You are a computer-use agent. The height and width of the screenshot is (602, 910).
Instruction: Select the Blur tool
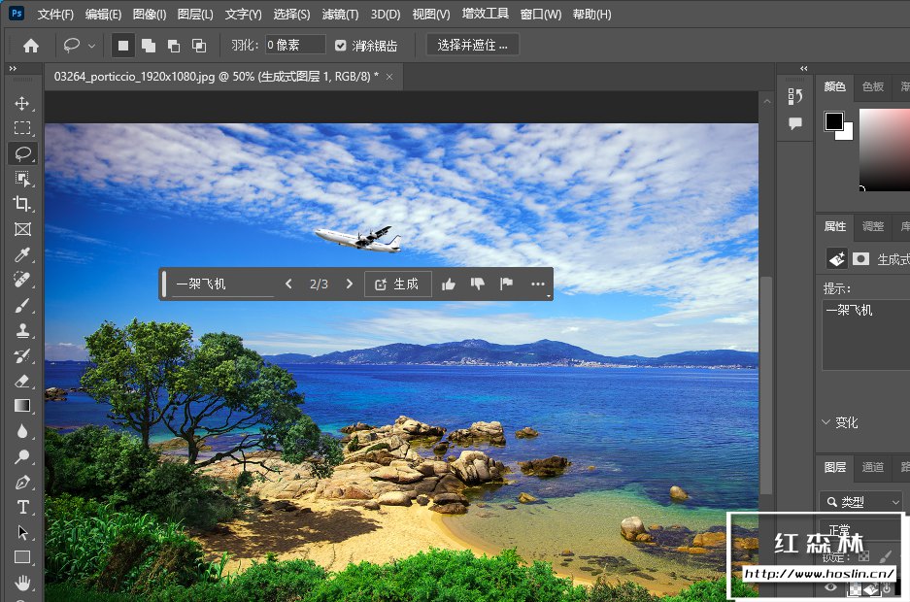[22, 431]
